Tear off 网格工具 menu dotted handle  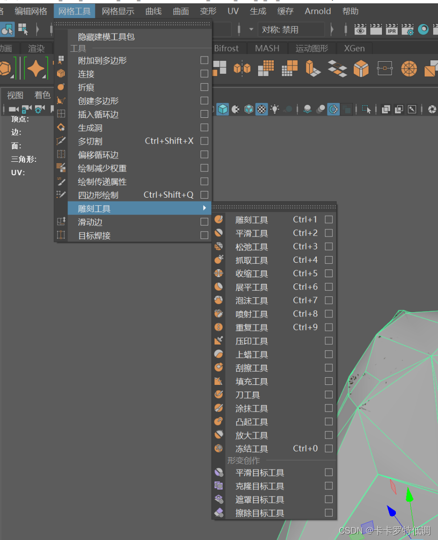[x=132, y=24]
